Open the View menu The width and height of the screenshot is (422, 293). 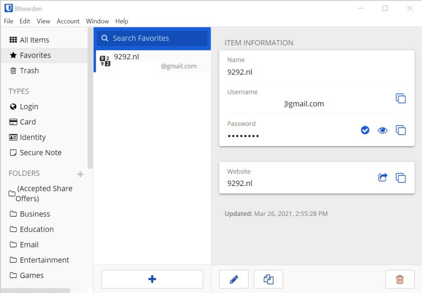tap(43, 21)
